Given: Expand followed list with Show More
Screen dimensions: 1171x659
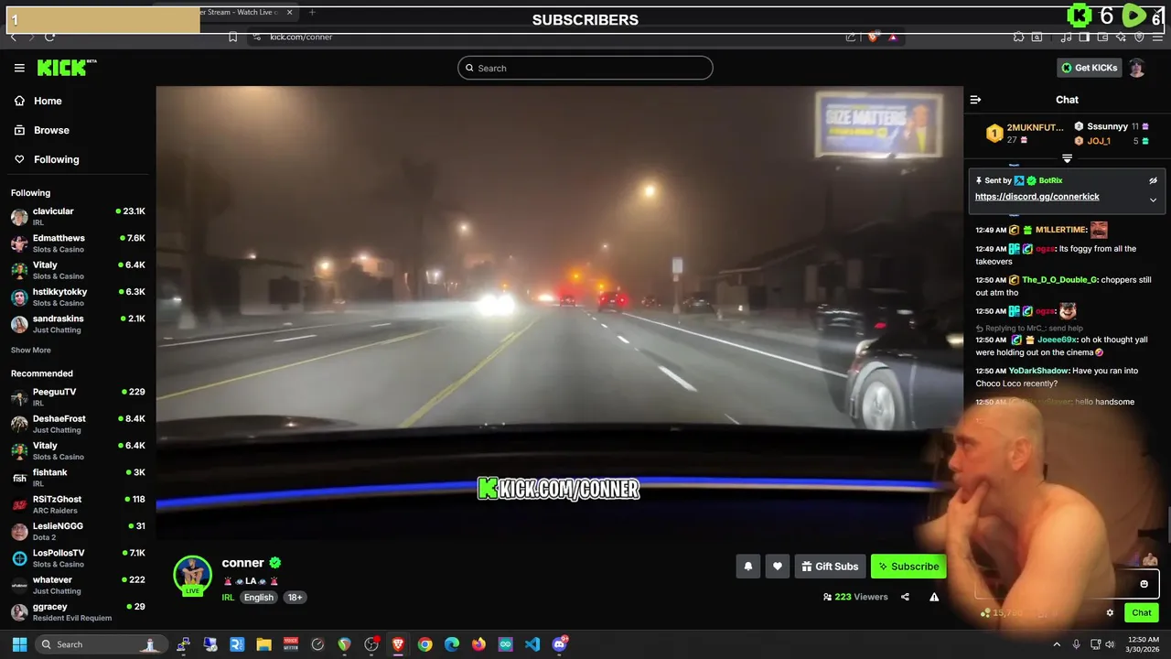Looking at the screenshot, I should pos(31,351).
